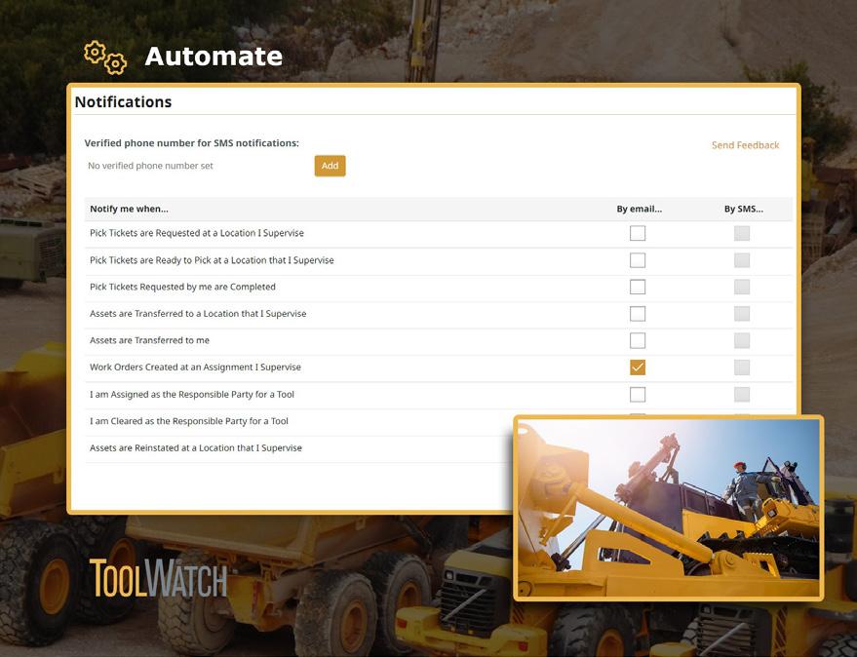Enable email for Assigned as Responsible Party
This screenshot has height=657, width=857.
[638, 394]
